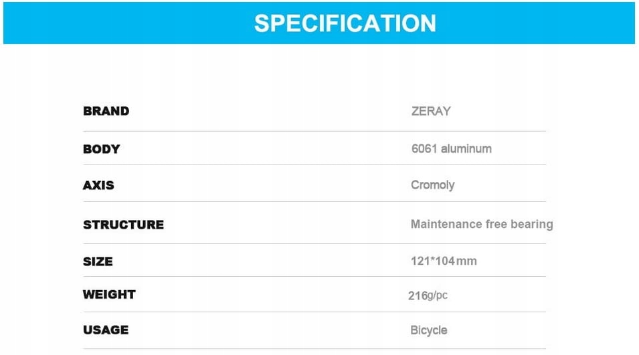Click the "mm" unit in the size value

(466, 261)
